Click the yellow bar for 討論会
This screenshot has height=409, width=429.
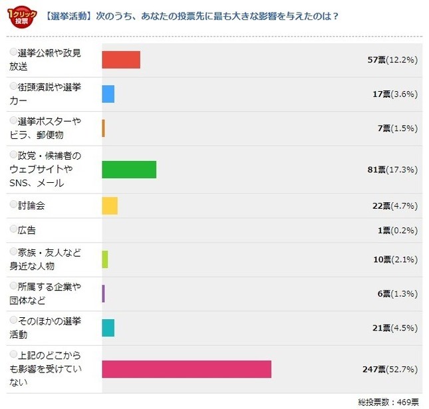[110, 206]
